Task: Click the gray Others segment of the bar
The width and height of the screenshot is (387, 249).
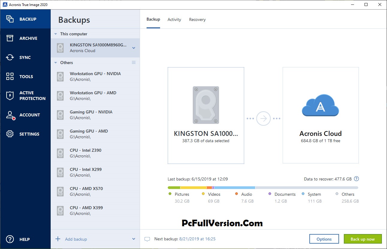Action: 307,188
